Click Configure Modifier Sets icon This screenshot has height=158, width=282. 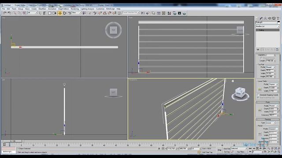(277, 50)
